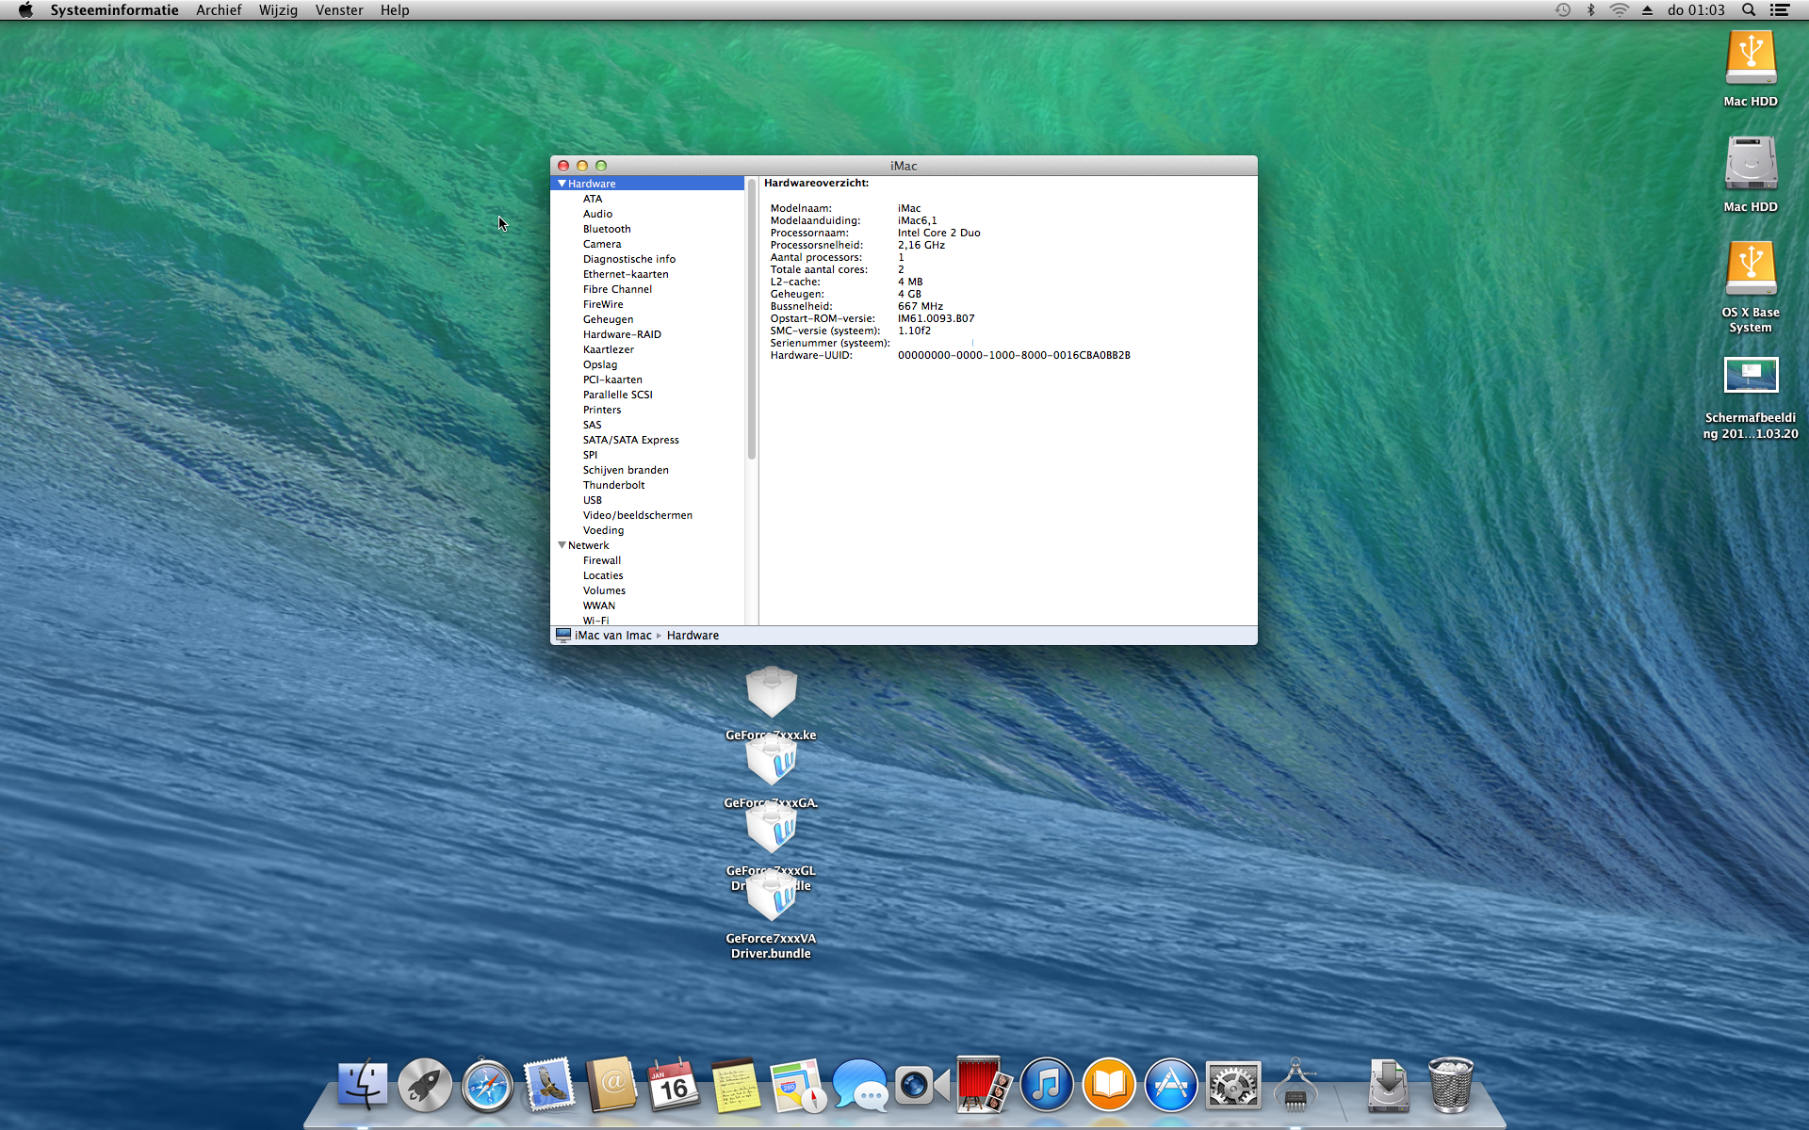Launch Launchpad rocket icon in Dock
1809x1130 pixels.
425,1086
